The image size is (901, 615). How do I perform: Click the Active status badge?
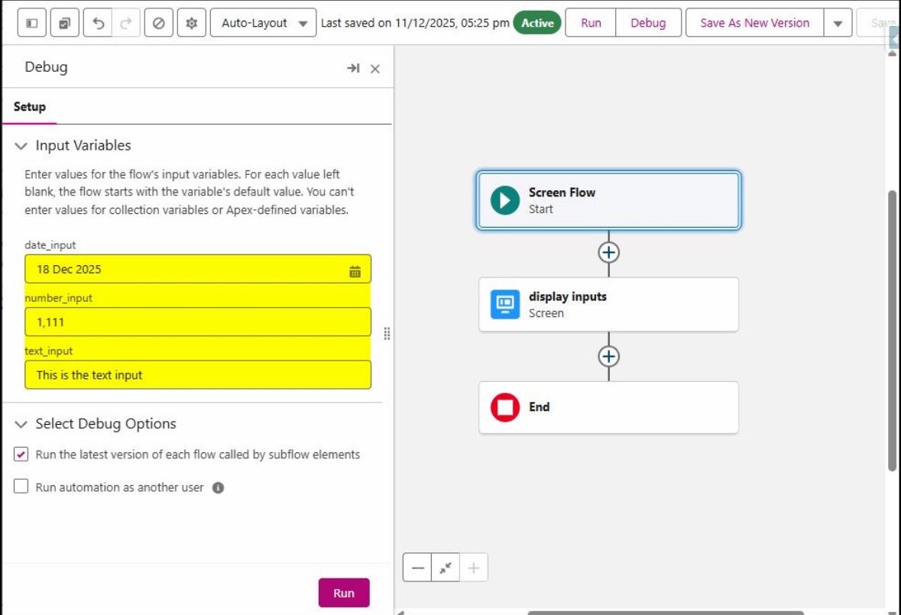click(536, 23)
